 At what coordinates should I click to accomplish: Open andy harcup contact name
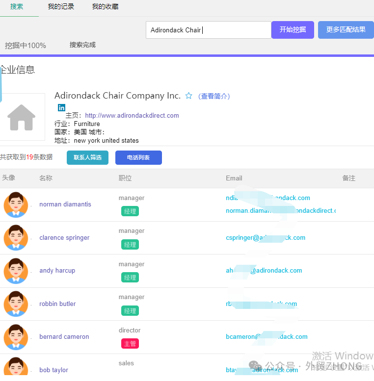pyautogui.click(x=57, y=271)
